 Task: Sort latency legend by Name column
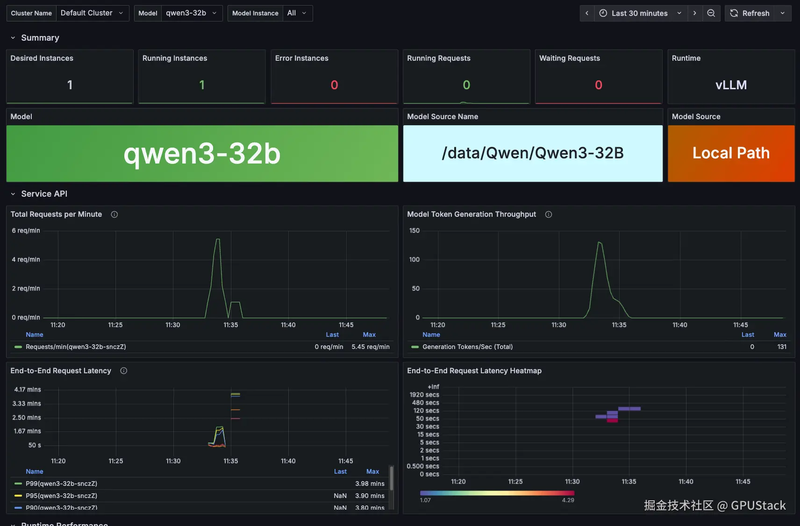point(35,472)
